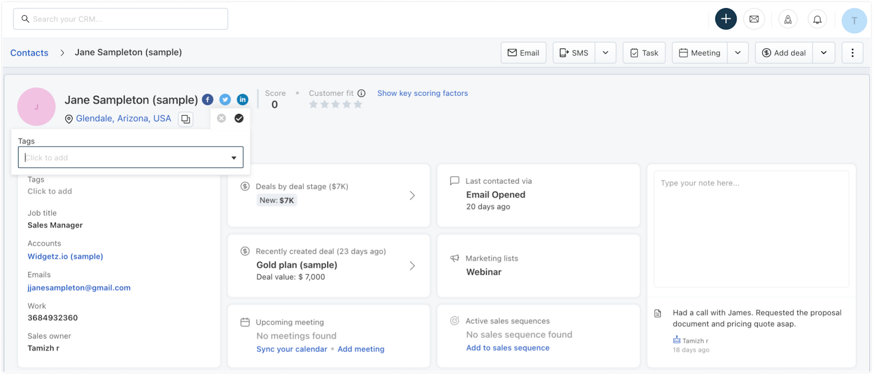This screenshot has height=375, width=873.
Task: Focus the Tags input field
Action: [x=130, y=158]
